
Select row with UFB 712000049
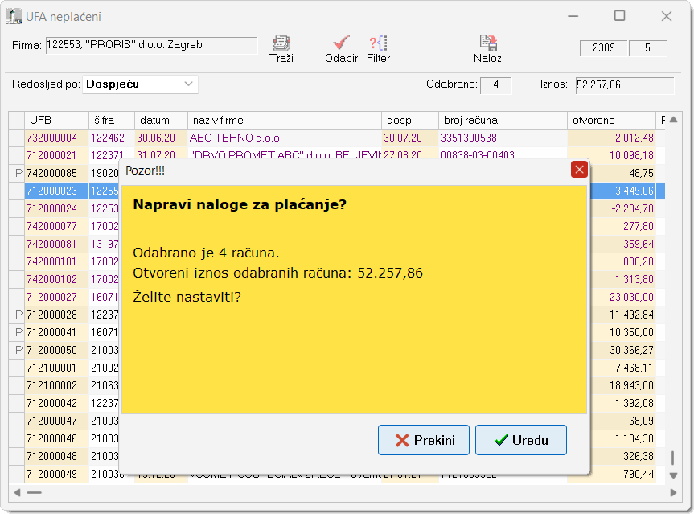pos(52,474)
